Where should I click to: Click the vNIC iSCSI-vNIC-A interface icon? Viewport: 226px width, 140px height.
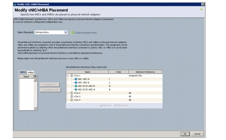75,89
